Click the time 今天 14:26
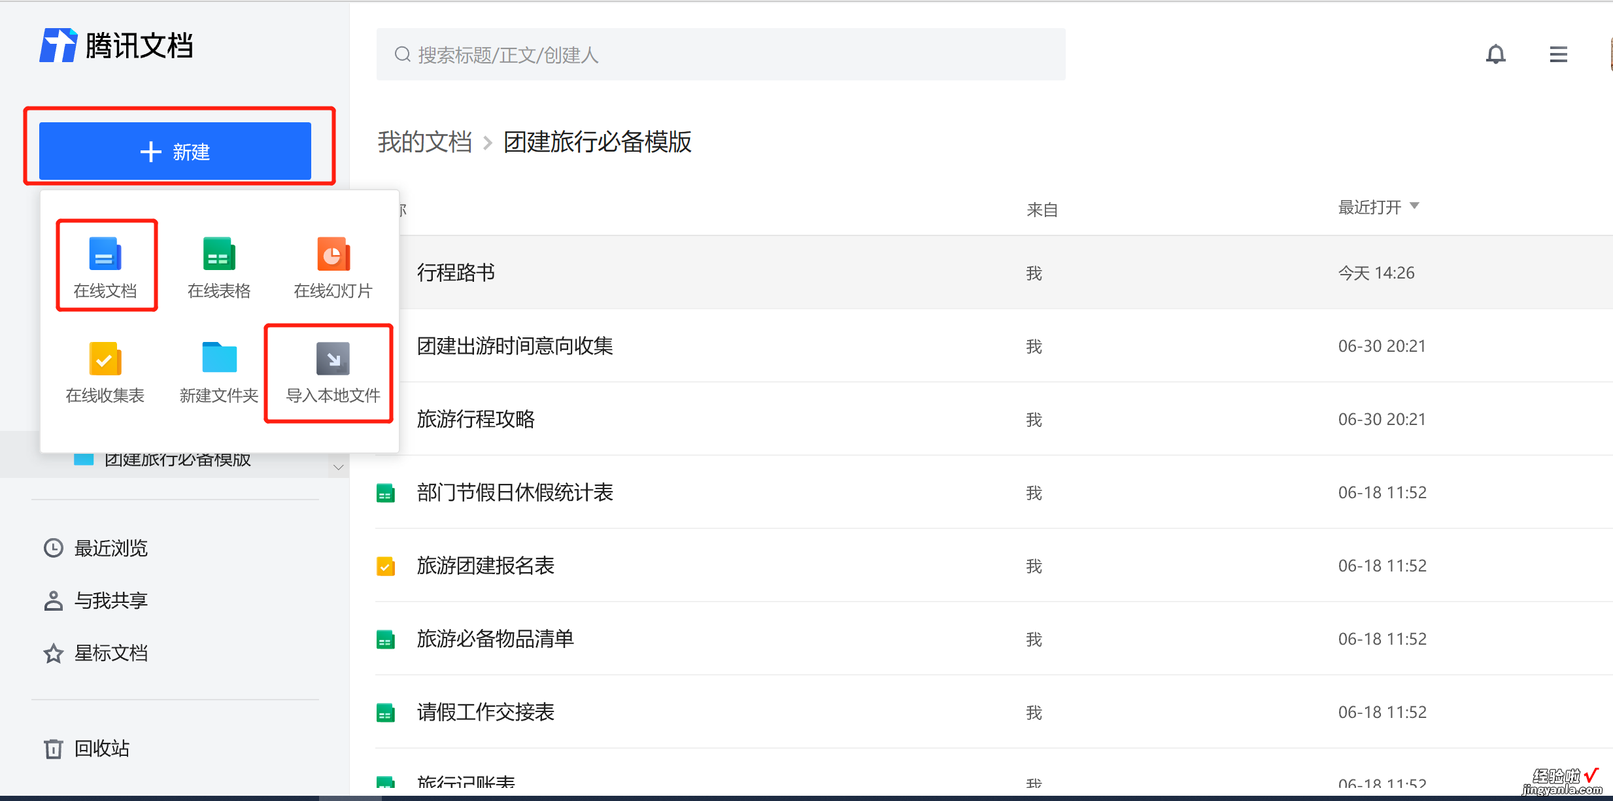Image resolution: width=1613 pixels, height=801 pixels. pos(1376,273)
